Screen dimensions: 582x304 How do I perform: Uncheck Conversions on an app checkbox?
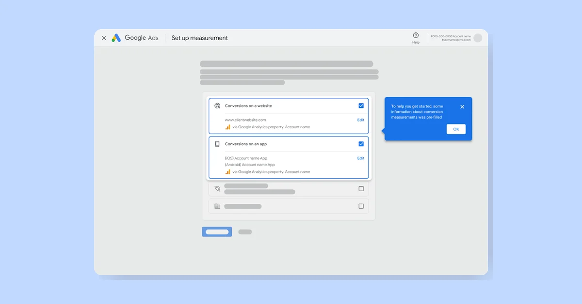pyautogui.click(x=361, y=144)
